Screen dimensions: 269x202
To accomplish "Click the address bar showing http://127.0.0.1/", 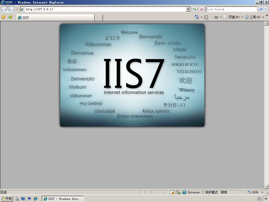I will tap(103, 9).
